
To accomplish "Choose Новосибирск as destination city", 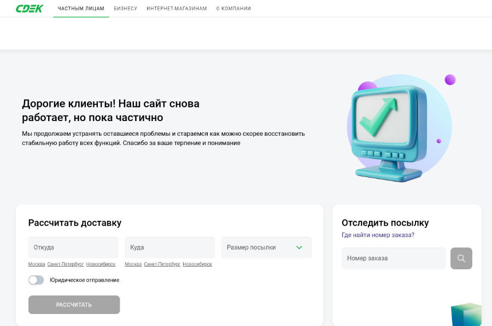I will [197, 264].
